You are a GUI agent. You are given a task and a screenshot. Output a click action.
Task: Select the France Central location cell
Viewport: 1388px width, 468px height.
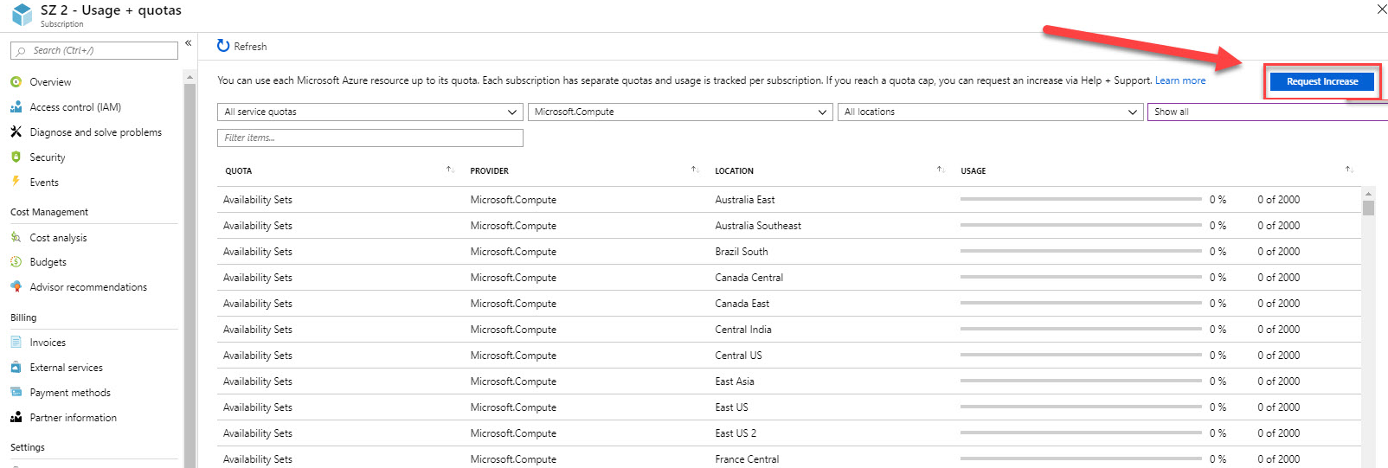[x=747, y=459]
